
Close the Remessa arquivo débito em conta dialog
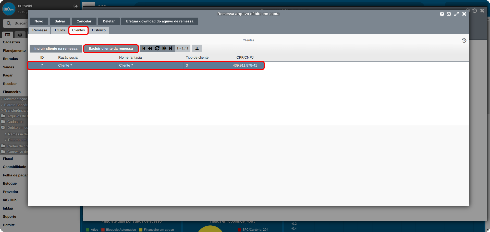[464, 14]
